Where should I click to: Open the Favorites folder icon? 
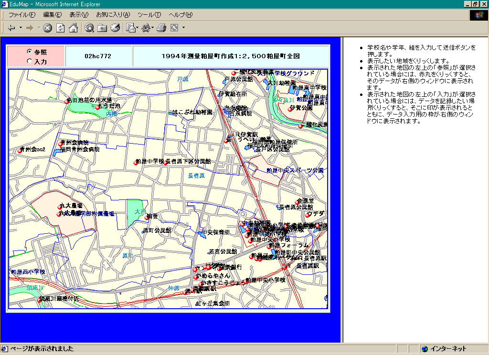(x=102, y=28)
